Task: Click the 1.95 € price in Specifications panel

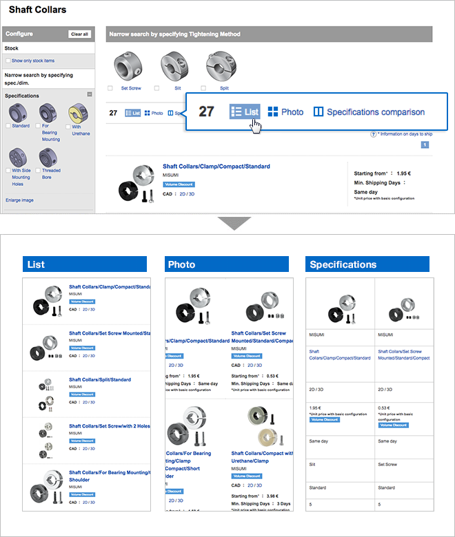Action: tap(315, 408)
